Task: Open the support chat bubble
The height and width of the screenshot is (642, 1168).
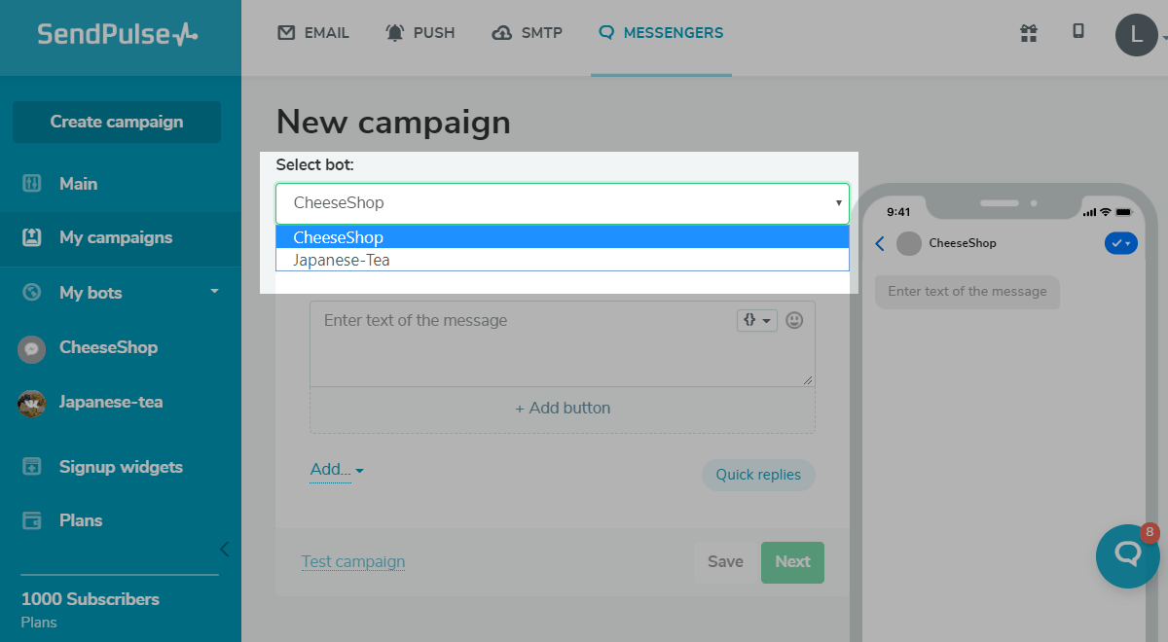Action: point(1127,556)
